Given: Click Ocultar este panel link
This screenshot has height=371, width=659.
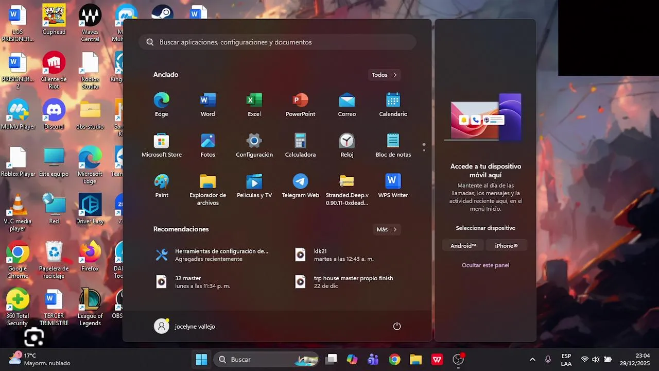Looking at the screenshot, I should [485, 265].
